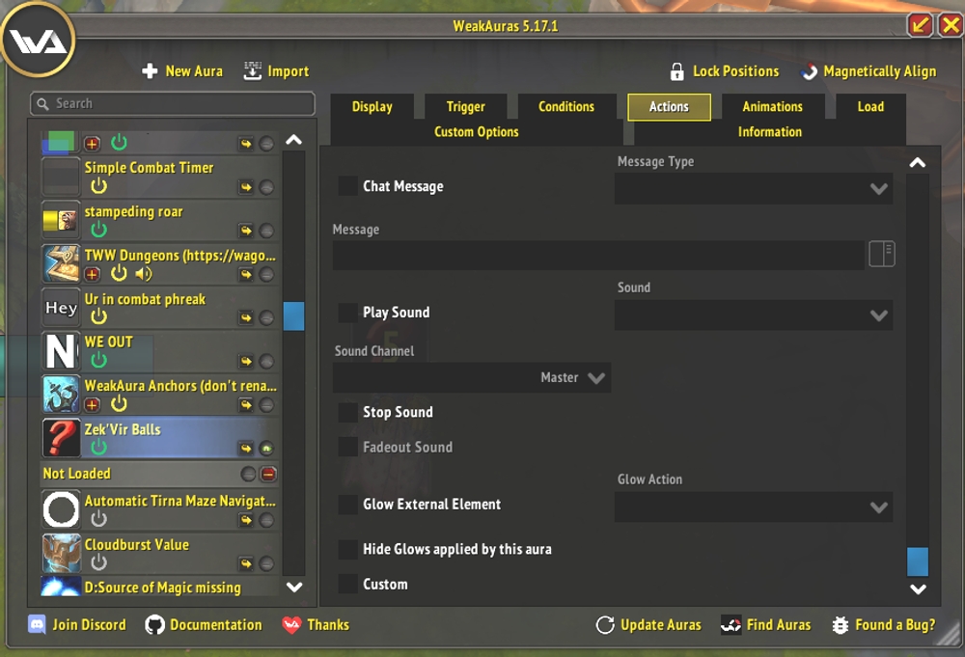
Task: Open the Message Type dropdown
Action: pyautogui.click(x=754, y=188)
